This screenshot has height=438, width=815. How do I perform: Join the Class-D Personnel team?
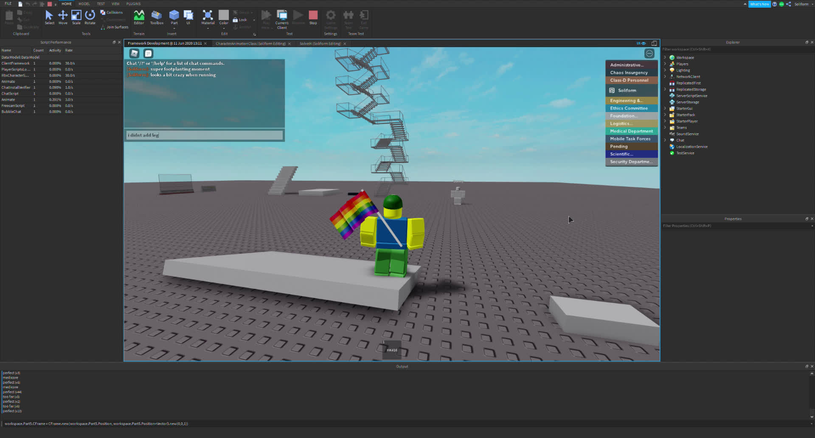(x=631, y=80)
